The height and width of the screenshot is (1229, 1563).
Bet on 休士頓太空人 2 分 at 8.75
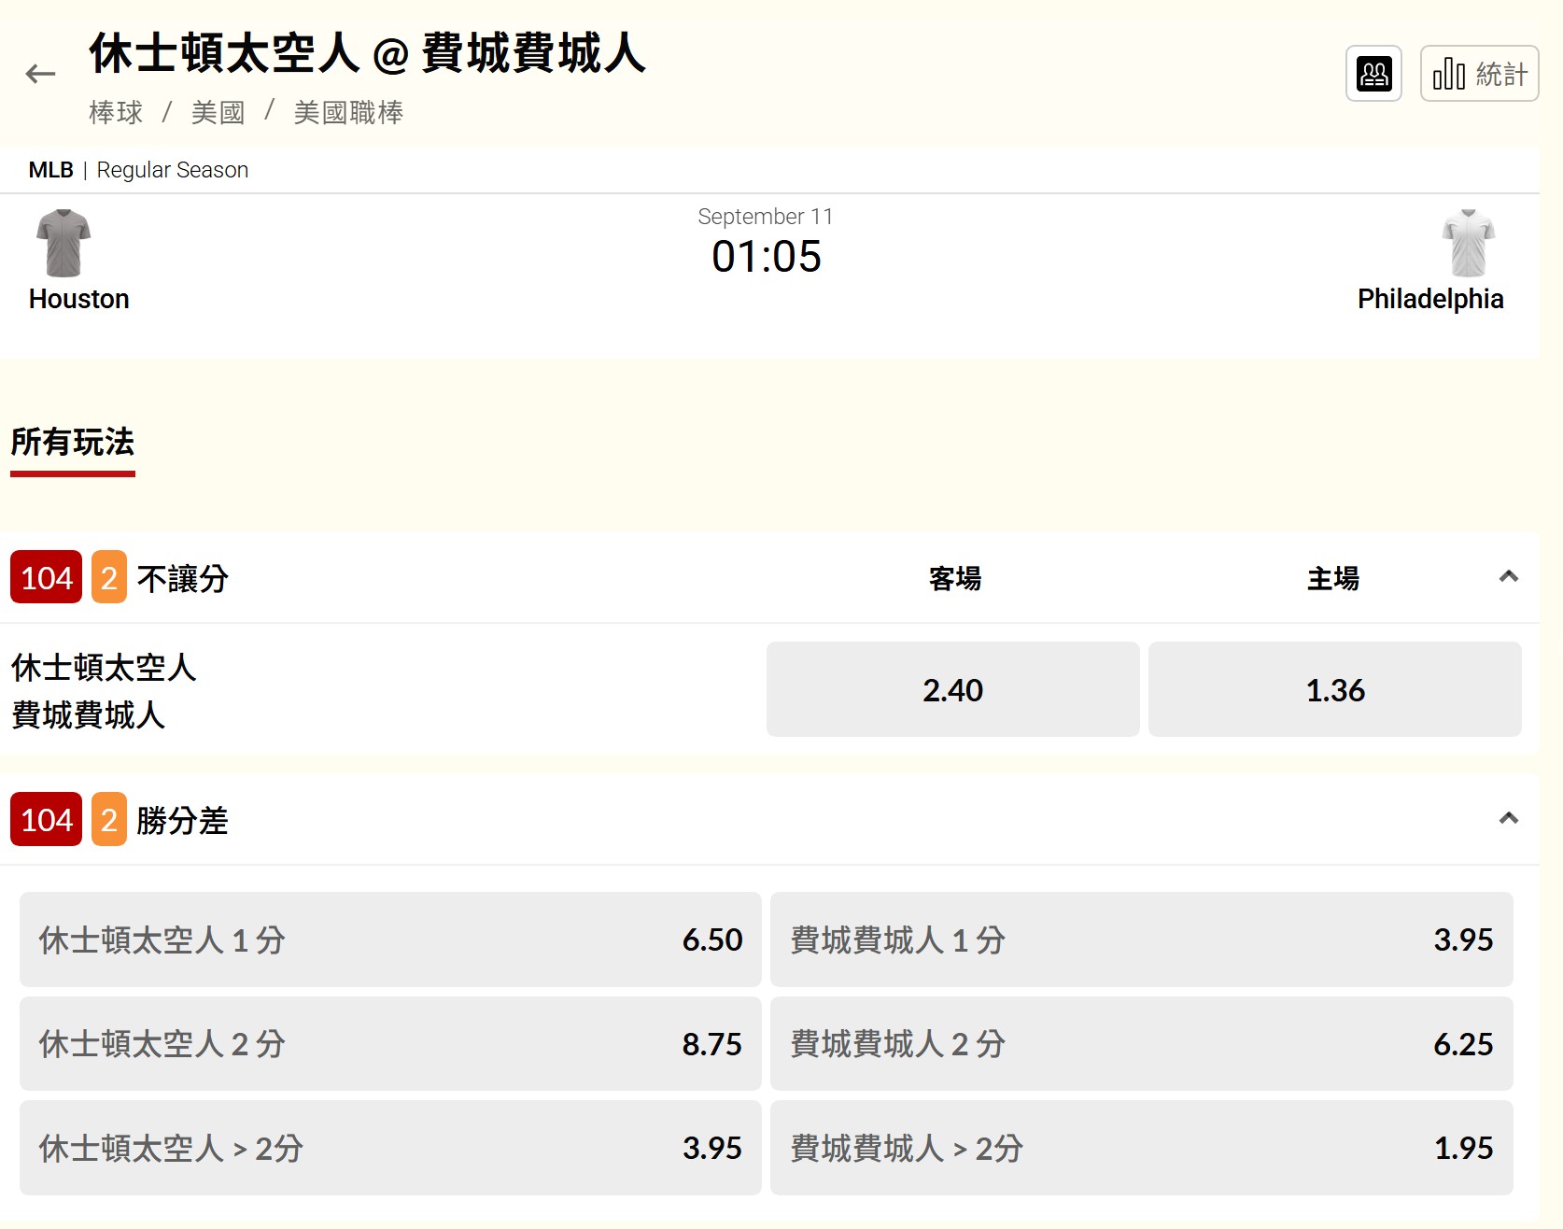390,1043
